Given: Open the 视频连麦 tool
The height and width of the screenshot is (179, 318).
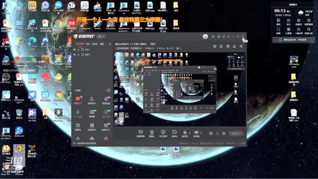Looking at the screenshot, I should 106,101.
